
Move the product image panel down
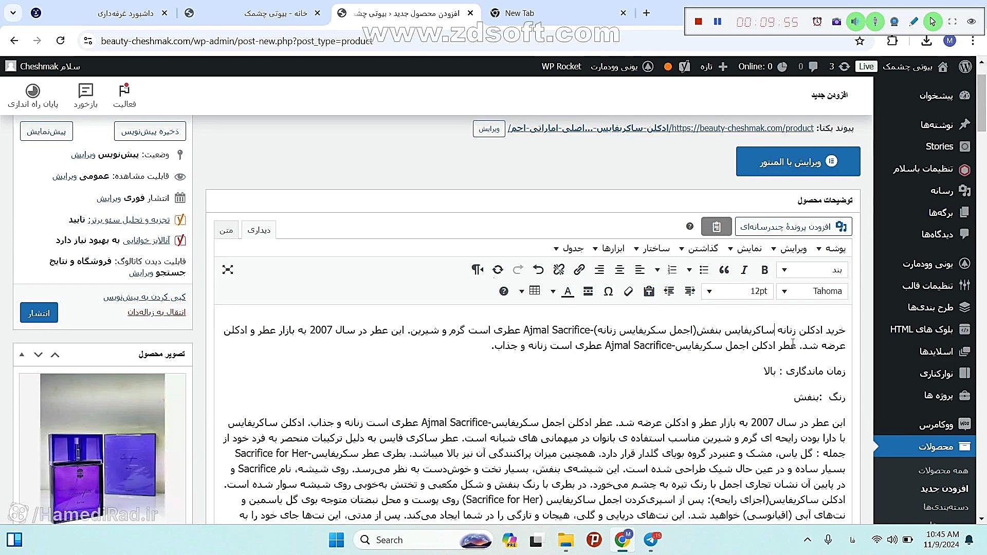click(x=38, y=355)
